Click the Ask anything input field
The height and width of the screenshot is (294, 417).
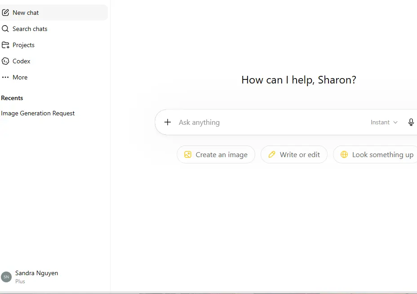click(271, 122)
